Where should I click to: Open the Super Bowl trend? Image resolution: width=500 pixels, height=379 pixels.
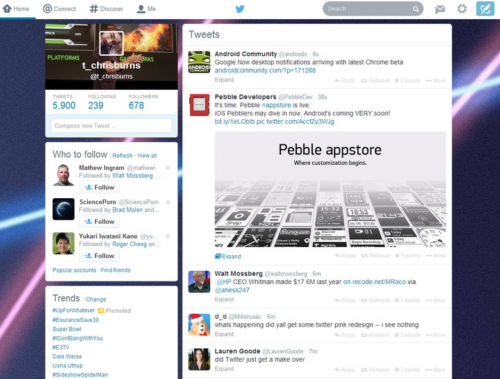tap(67, 329)
